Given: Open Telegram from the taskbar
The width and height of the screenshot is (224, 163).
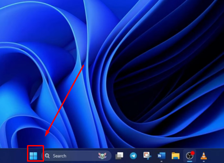Looking at the screenshot, I should (133, 156).
